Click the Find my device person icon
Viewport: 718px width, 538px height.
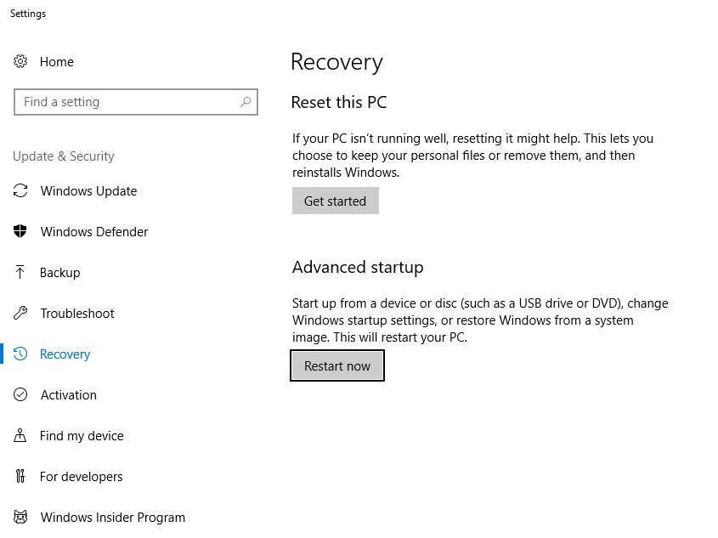click(x=20, y=436)
